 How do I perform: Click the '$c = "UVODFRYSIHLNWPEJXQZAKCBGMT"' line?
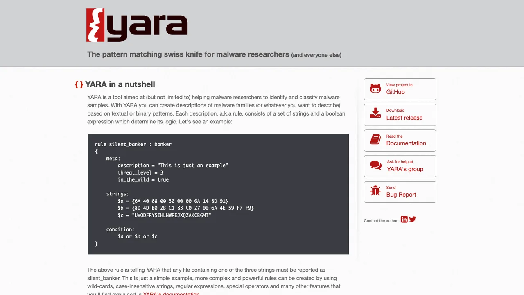164,215
